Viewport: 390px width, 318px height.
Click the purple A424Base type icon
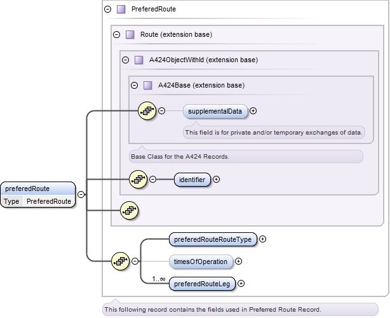(x=147, y=85)
